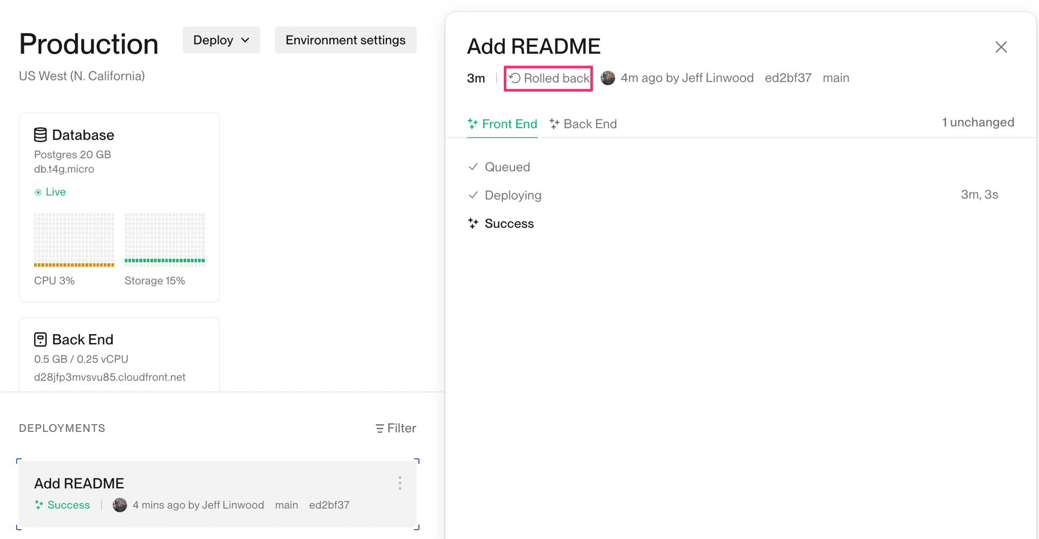Screen dimensions: 1039x539
Task: Click the 0.5 GB / 0.25 vCPU spec
Action: (81, 359)
